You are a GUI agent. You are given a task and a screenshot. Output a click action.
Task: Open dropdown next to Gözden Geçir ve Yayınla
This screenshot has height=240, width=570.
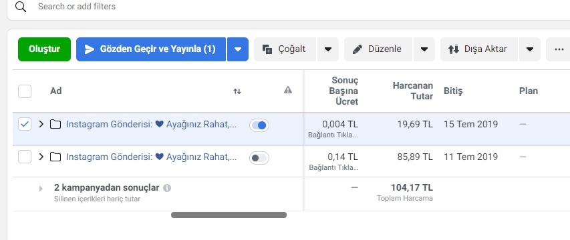pyautogui.click(x=238, y=49)
